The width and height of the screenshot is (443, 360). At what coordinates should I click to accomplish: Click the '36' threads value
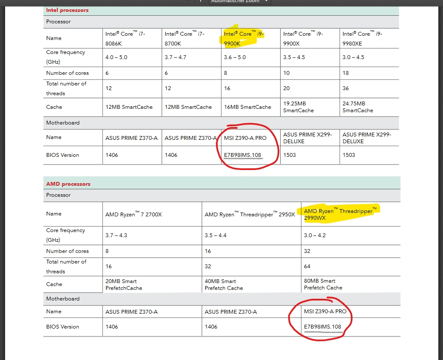[x=346, y=88]
